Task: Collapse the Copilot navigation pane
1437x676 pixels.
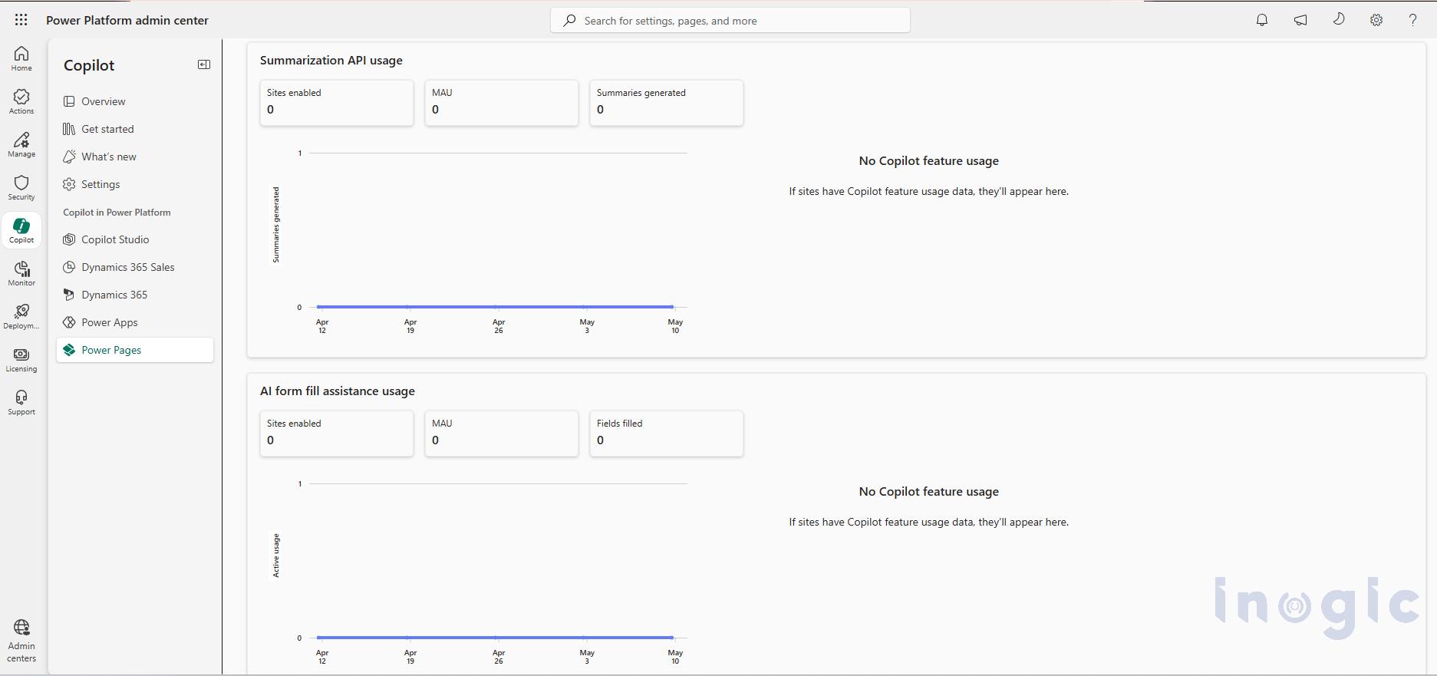Action: [x=204, y=64]
